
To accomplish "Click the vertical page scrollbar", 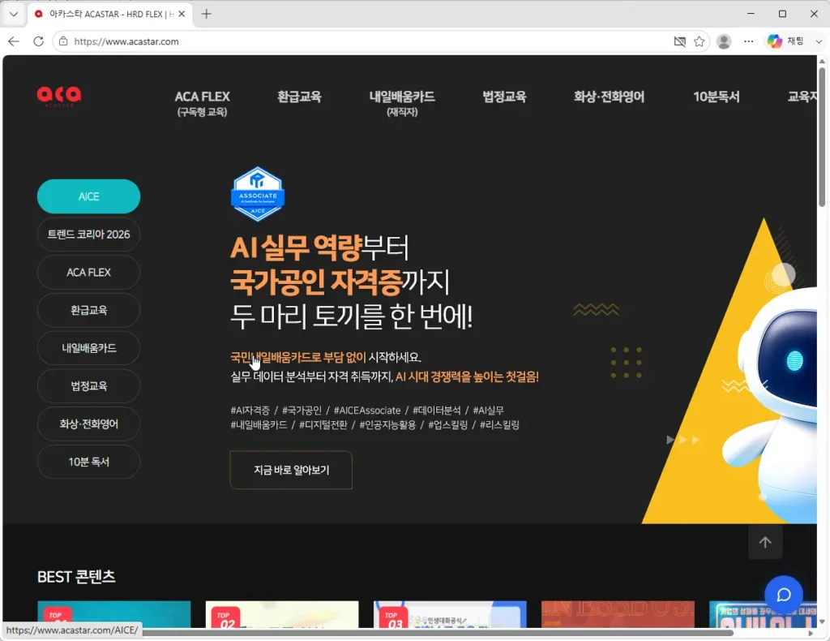I will coord(822,136).
